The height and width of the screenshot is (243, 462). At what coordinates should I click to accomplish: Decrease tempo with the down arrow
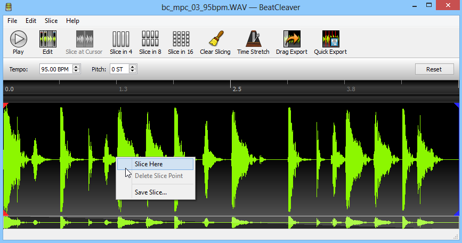tap(76, 71)
